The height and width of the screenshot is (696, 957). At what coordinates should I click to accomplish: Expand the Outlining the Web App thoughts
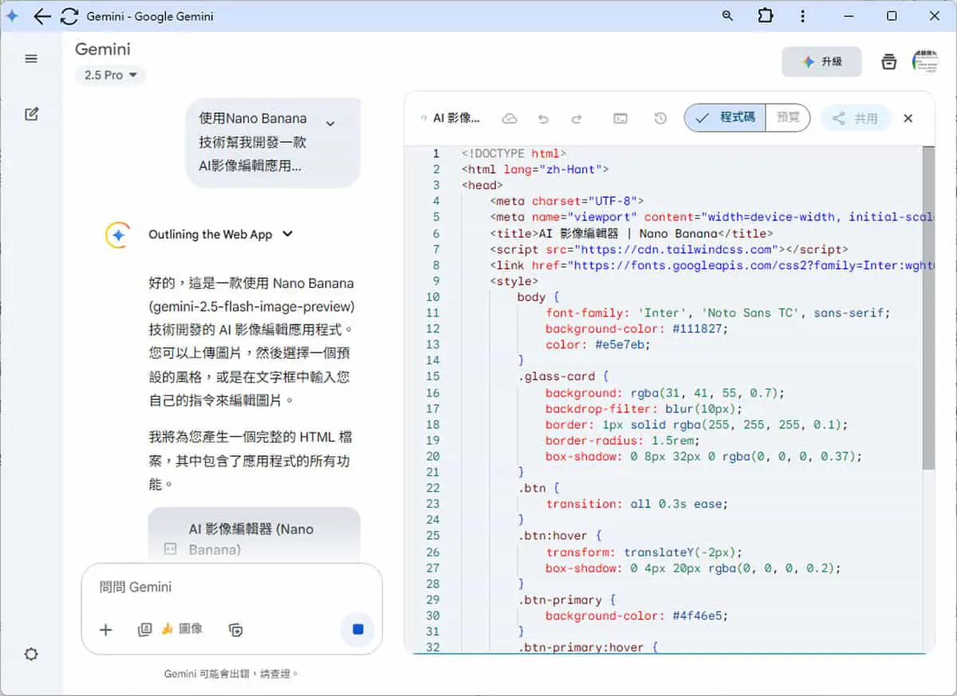(x=221, y=234)
